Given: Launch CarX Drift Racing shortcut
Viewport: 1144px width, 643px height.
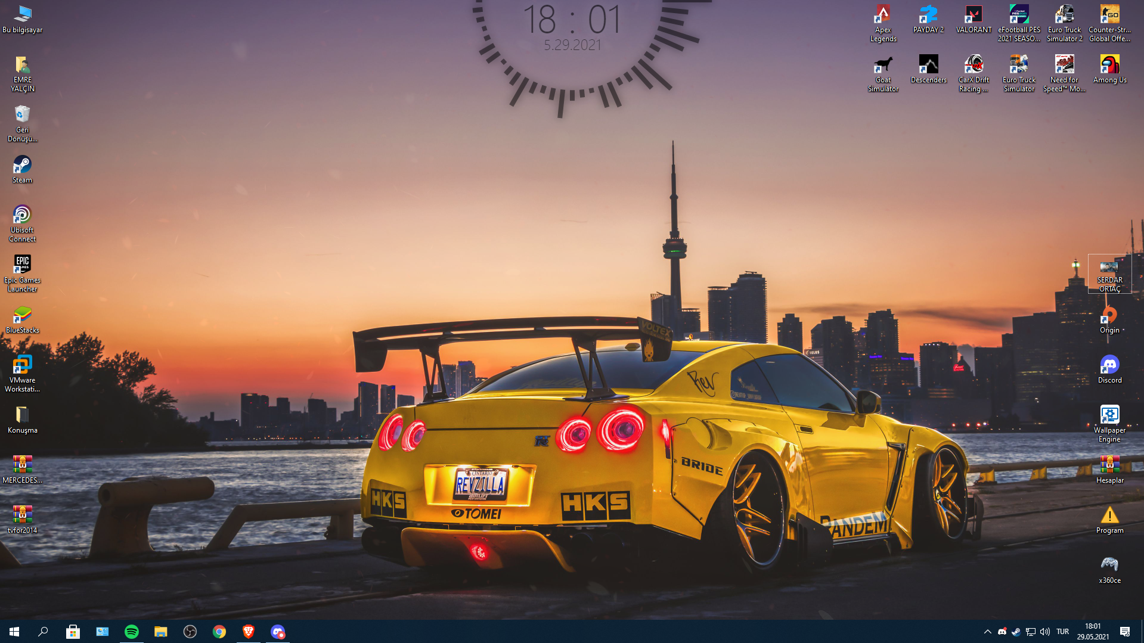Looking at the screenshot, I should point(974,74).
